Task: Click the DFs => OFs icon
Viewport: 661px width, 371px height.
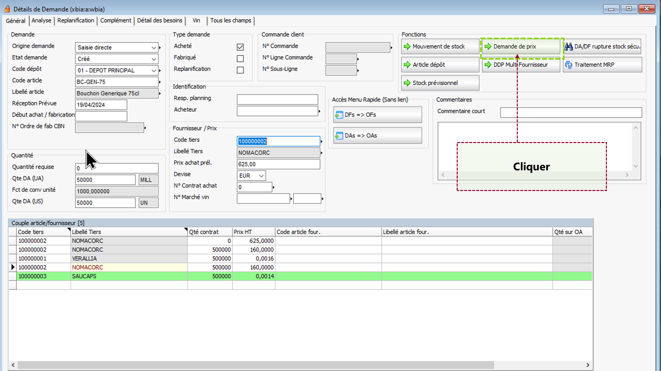Action: click(x=339, y=115)
